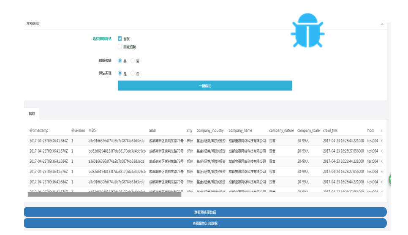Select 否 for 数据传输

pyautogui.click(x=133, y=61)
